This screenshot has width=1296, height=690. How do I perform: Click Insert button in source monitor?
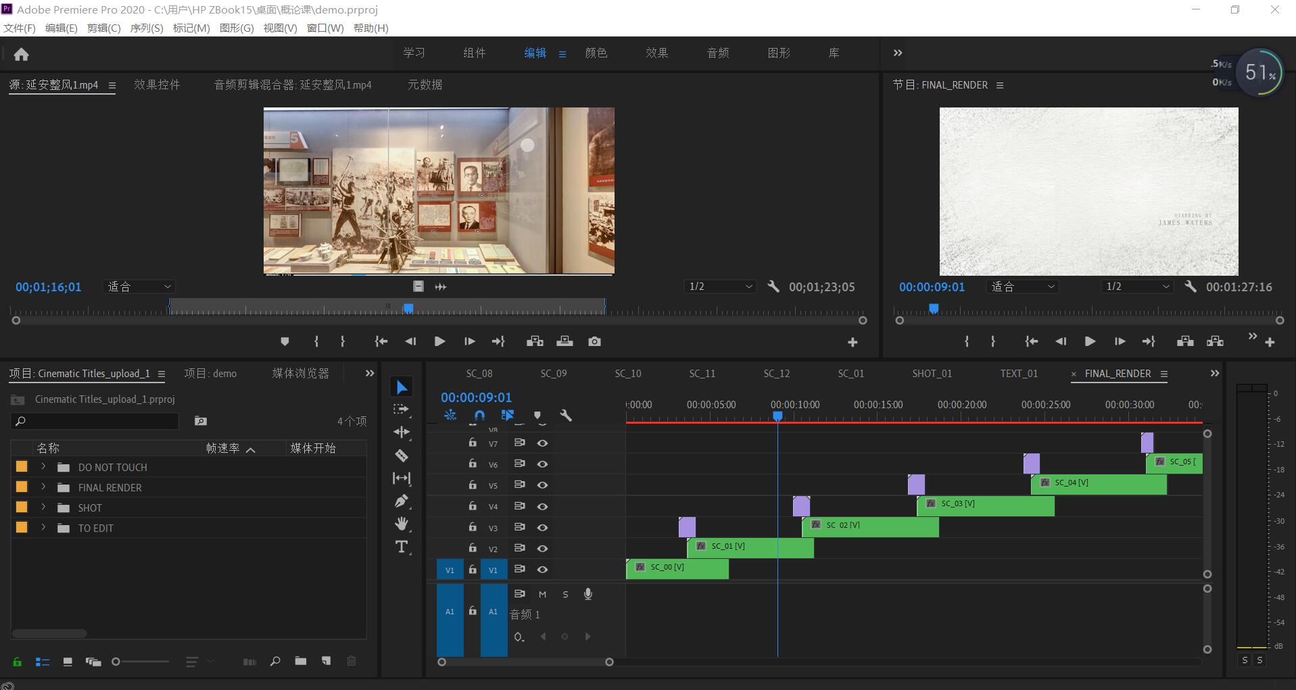pos(535,342)
